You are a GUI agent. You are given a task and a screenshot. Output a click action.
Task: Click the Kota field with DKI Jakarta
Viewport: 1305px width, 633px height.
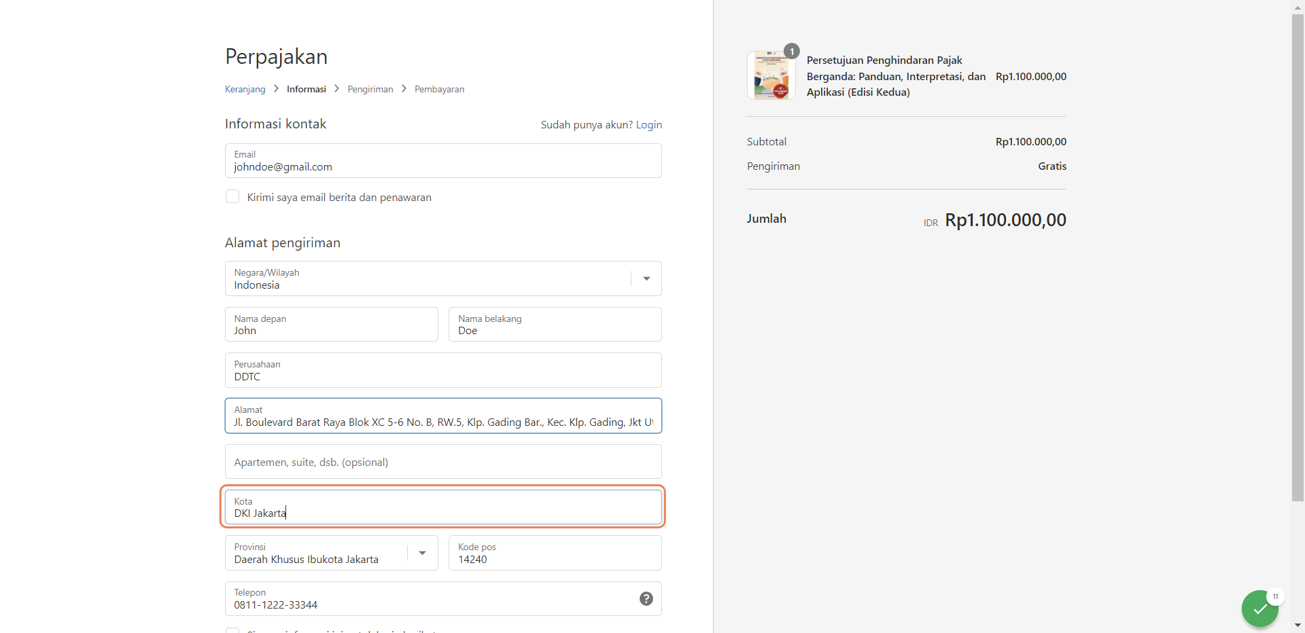[443, 507]
